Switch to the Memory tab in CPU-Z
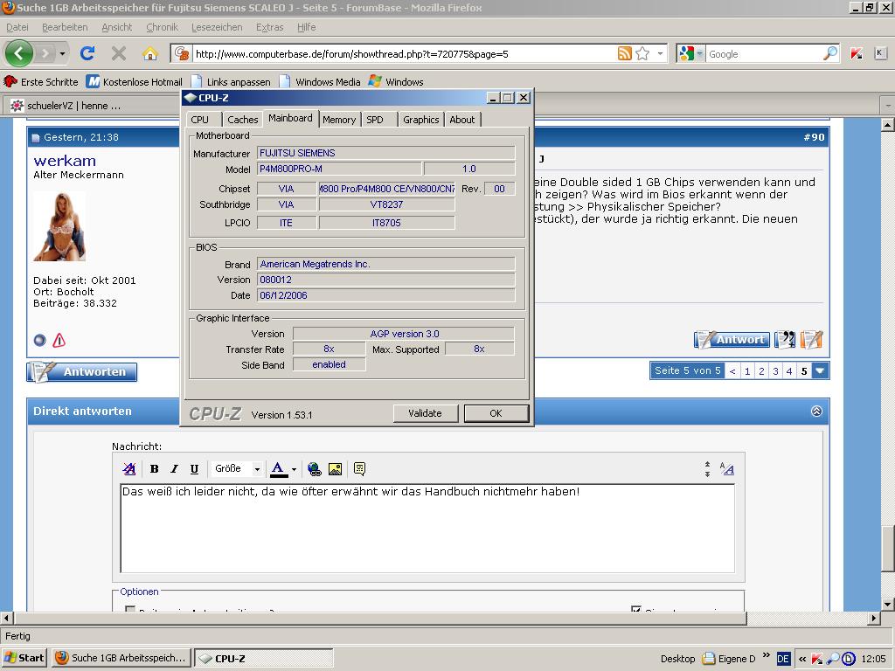This screenshot has width=895, height=671. (x=339, y=119)
